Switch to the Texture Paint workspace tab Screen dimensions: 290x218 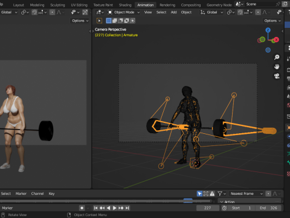(x=103, y=5)
